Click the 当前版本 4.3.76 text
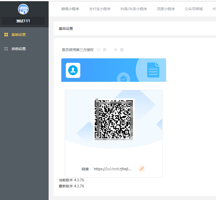216x200 pixels. (71, 180)
